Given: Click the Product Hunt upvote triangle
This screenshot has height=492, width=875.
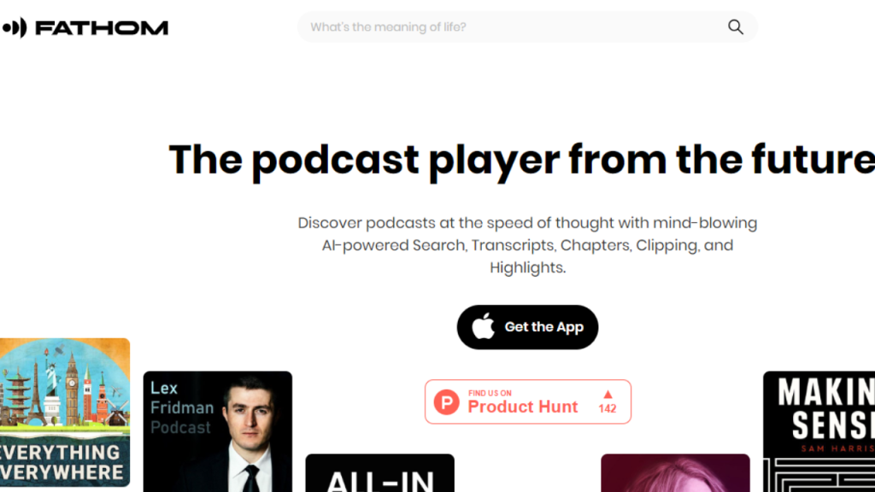Looking at the screenshot, I should (608, 395).
